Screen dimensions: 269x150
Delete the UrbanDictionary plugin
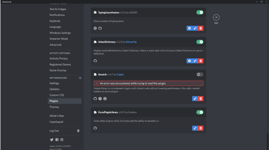click(200, 61)
